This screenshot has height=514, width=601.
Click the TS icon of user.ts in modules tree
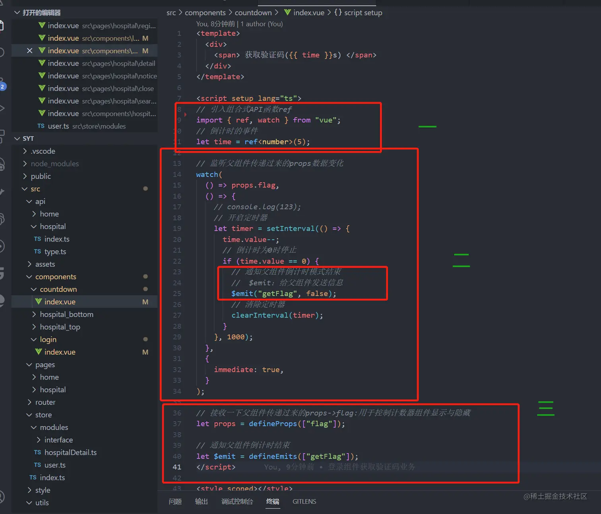coord(37,465)
